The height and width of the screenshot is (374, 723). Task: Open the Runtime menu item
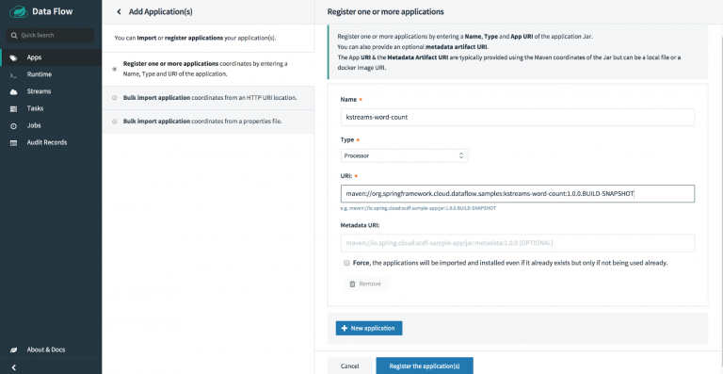[x=51, y=74]
